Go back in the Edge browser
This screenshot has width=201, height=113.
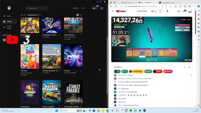click(111, 6)
